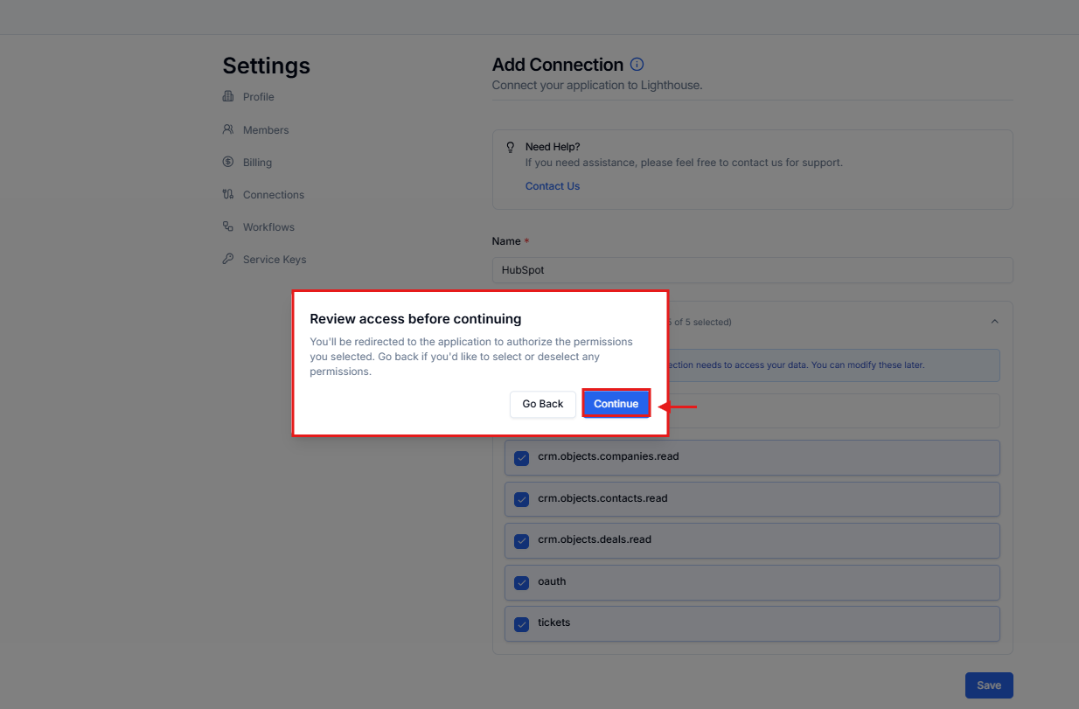Toggle the crm.objects.contacts.read checkbox
The image size is (1079, 709).
coord(522,499)
